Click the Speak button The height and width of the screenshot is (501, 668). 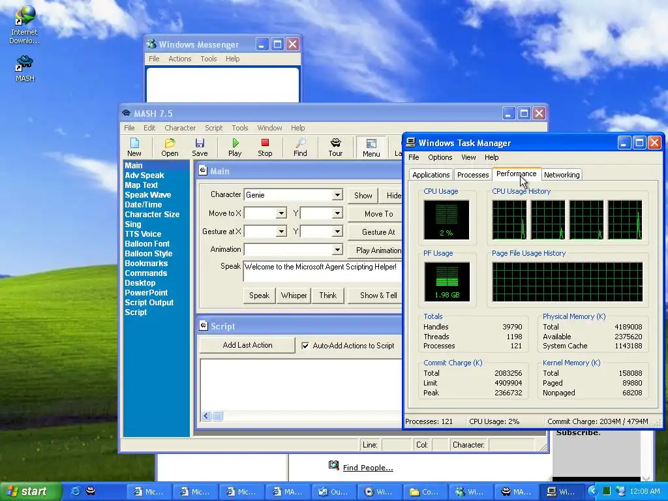[x=259, y=296]
